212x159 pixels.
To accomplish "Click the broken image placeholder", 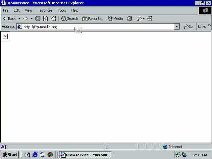I will coord(5,36).
